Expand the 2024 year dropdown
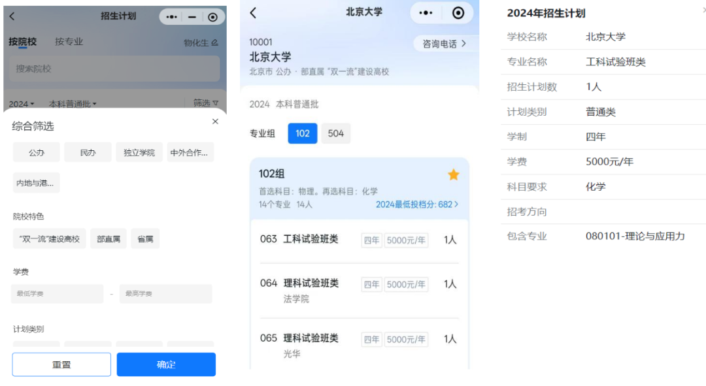The height and width of the screenshot is (386, 706). click(22, 104)
